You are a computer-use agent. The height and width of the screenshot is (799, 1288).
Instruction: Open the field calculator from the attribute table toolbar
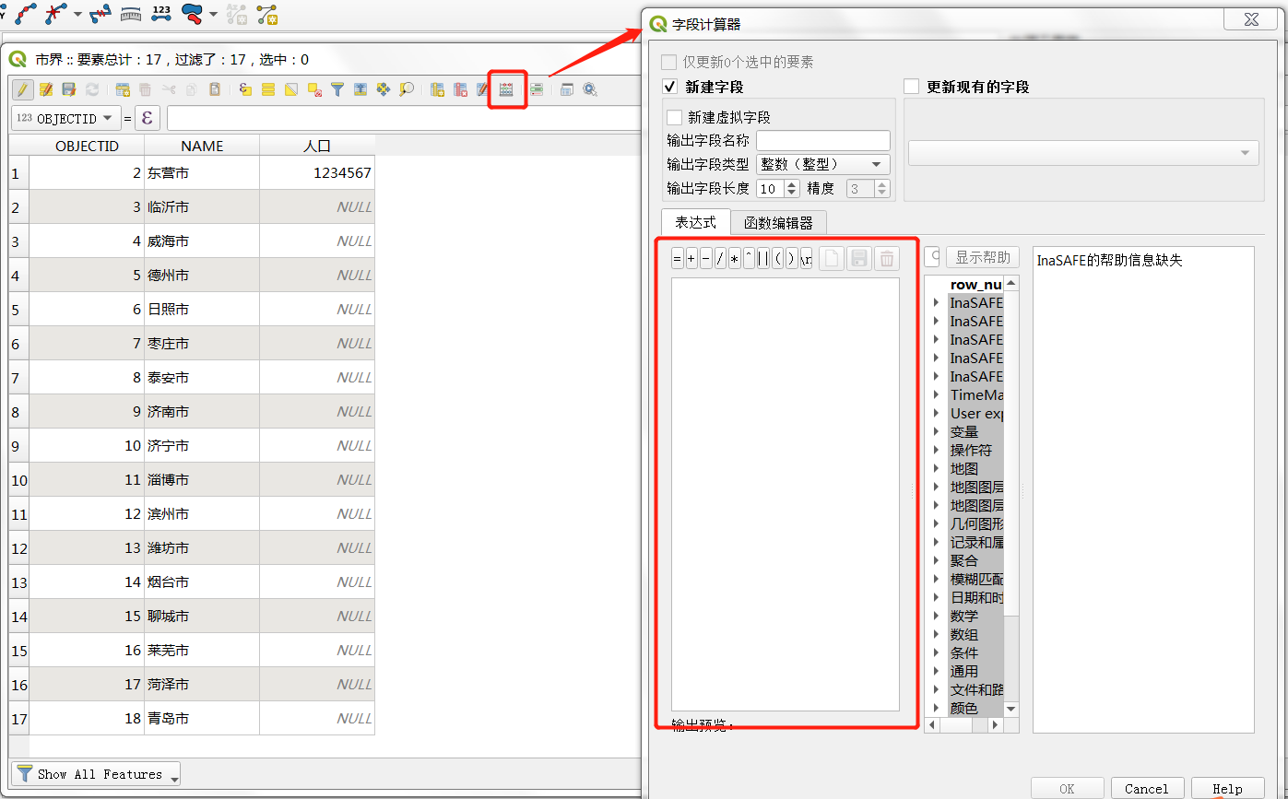(x=506, y=89)
